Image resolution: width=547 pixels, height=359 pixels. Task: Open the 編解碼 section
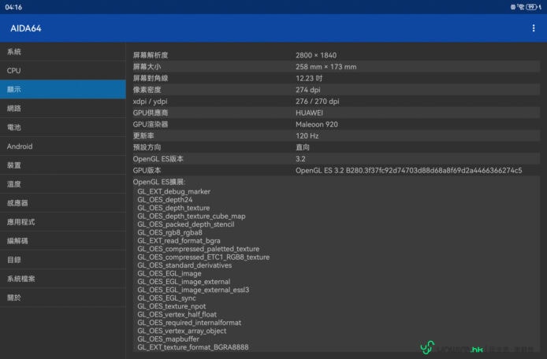(x=63, y=241)
